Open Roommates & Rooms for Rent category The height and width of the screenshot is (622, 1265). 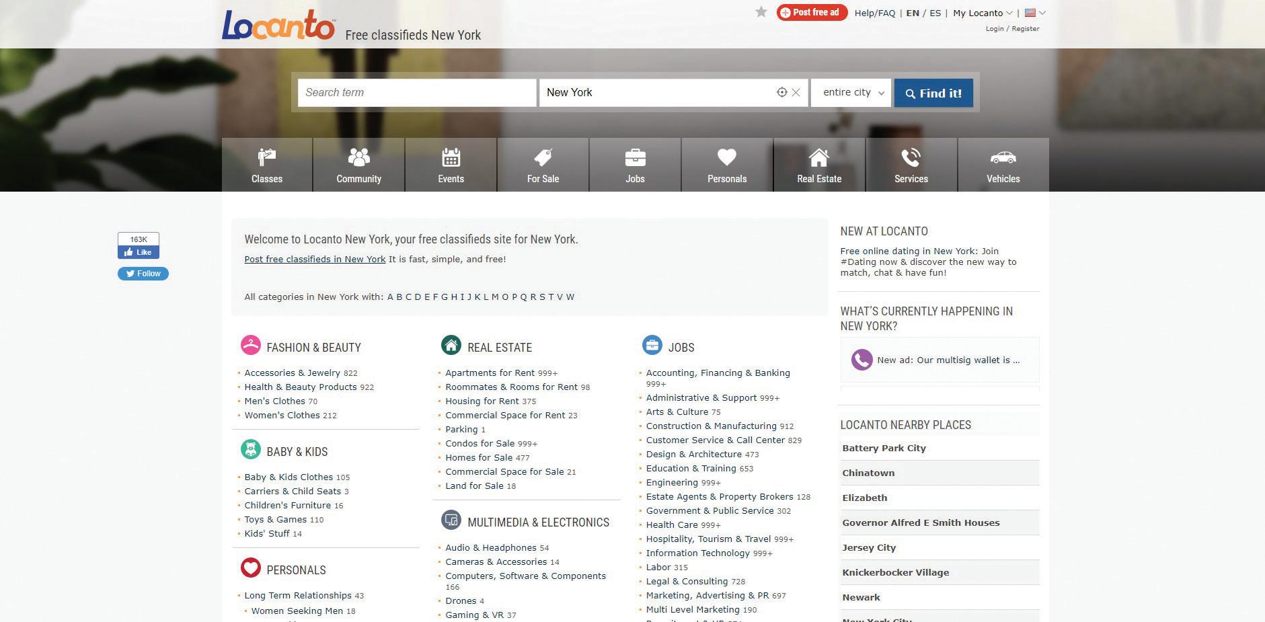coord(511,387)
